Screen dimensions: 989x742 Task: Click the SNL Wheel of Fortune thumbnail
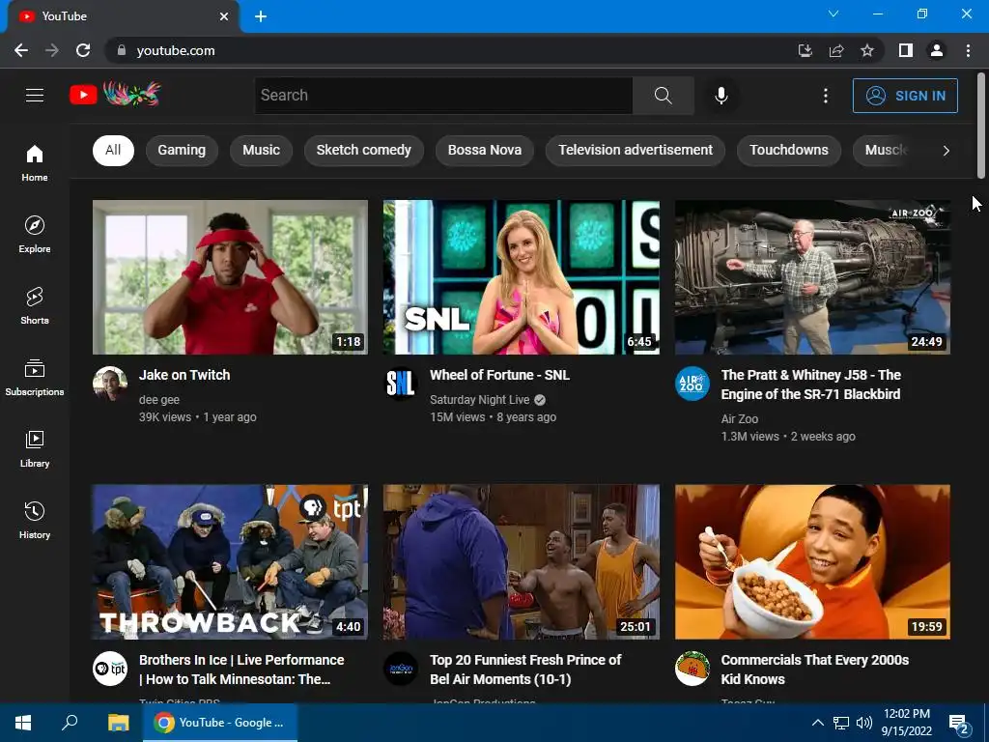(521, 277)
